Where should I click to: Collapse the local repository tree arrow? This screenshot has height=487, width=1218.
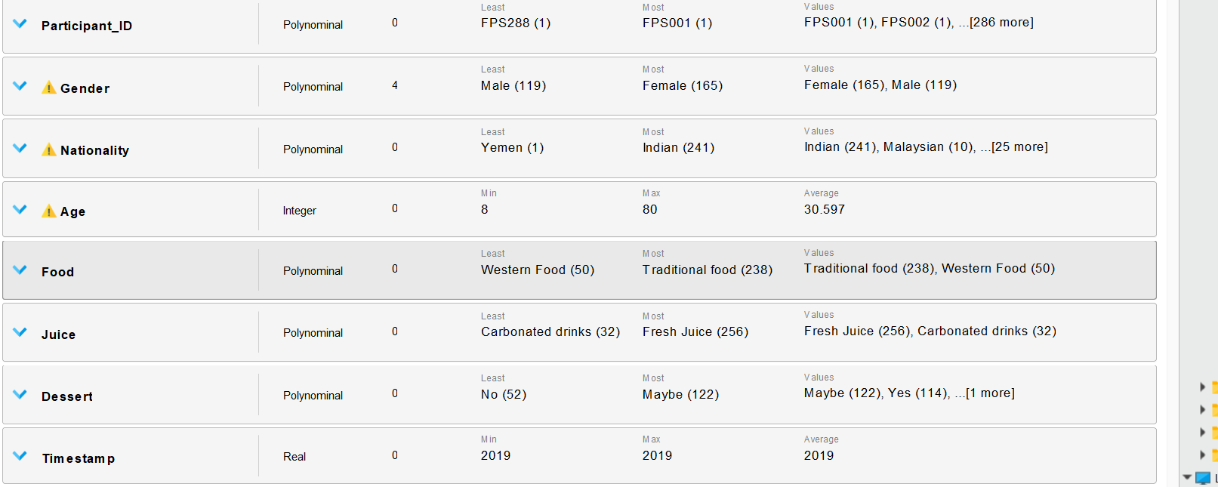point(1187,477)
